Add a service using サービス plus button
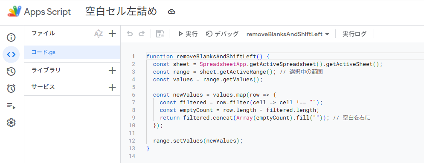 click(x=112, y=87)
